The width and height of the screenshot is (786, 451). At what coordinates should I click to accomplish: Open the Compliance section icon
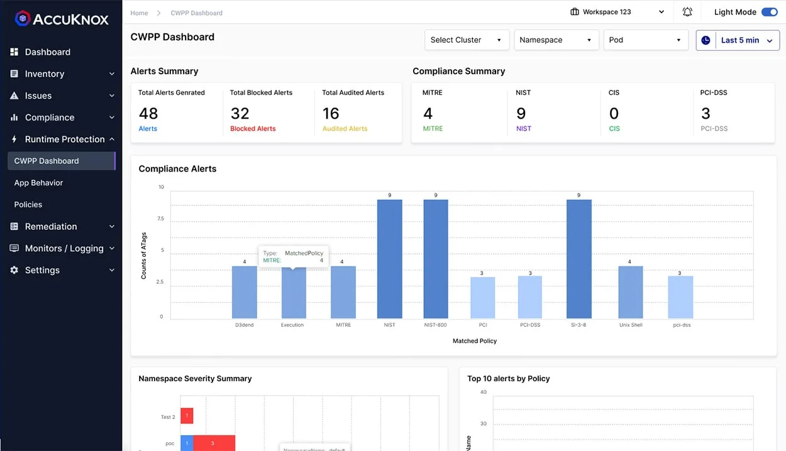point(14,117)
